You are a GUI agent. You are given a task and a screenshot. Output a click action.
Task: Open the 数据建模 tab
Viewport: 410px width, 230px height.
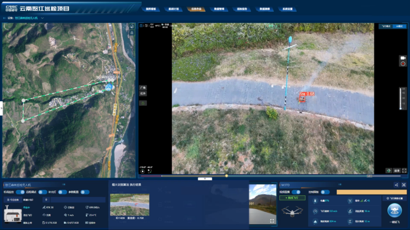(x=265, y=9)
